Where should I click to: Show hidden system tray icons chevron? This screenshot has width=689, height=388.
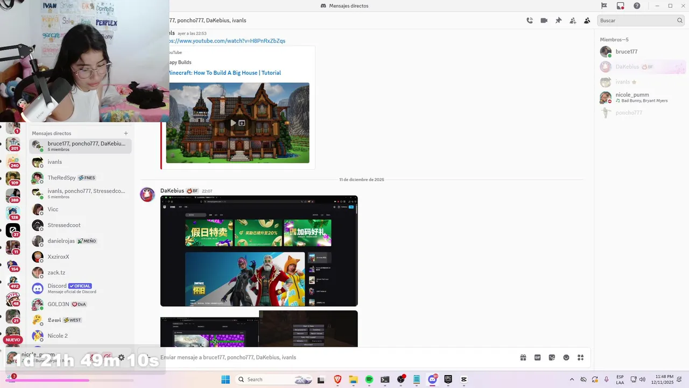pyautogui.click(x=572, y=379)
